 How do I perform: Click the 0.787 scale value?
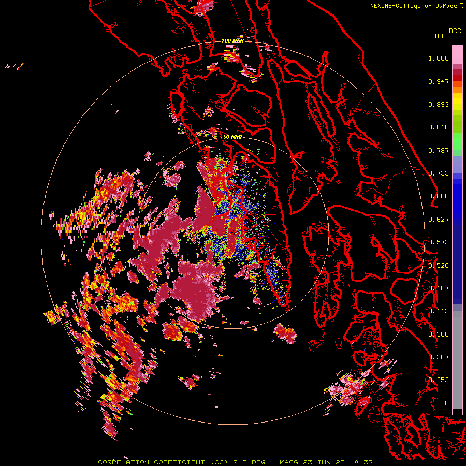click(439, 150)
